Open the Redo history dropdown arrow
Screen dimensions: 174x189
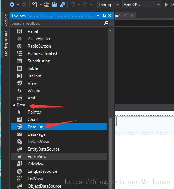pyautogui.click(x=91, y=5)
